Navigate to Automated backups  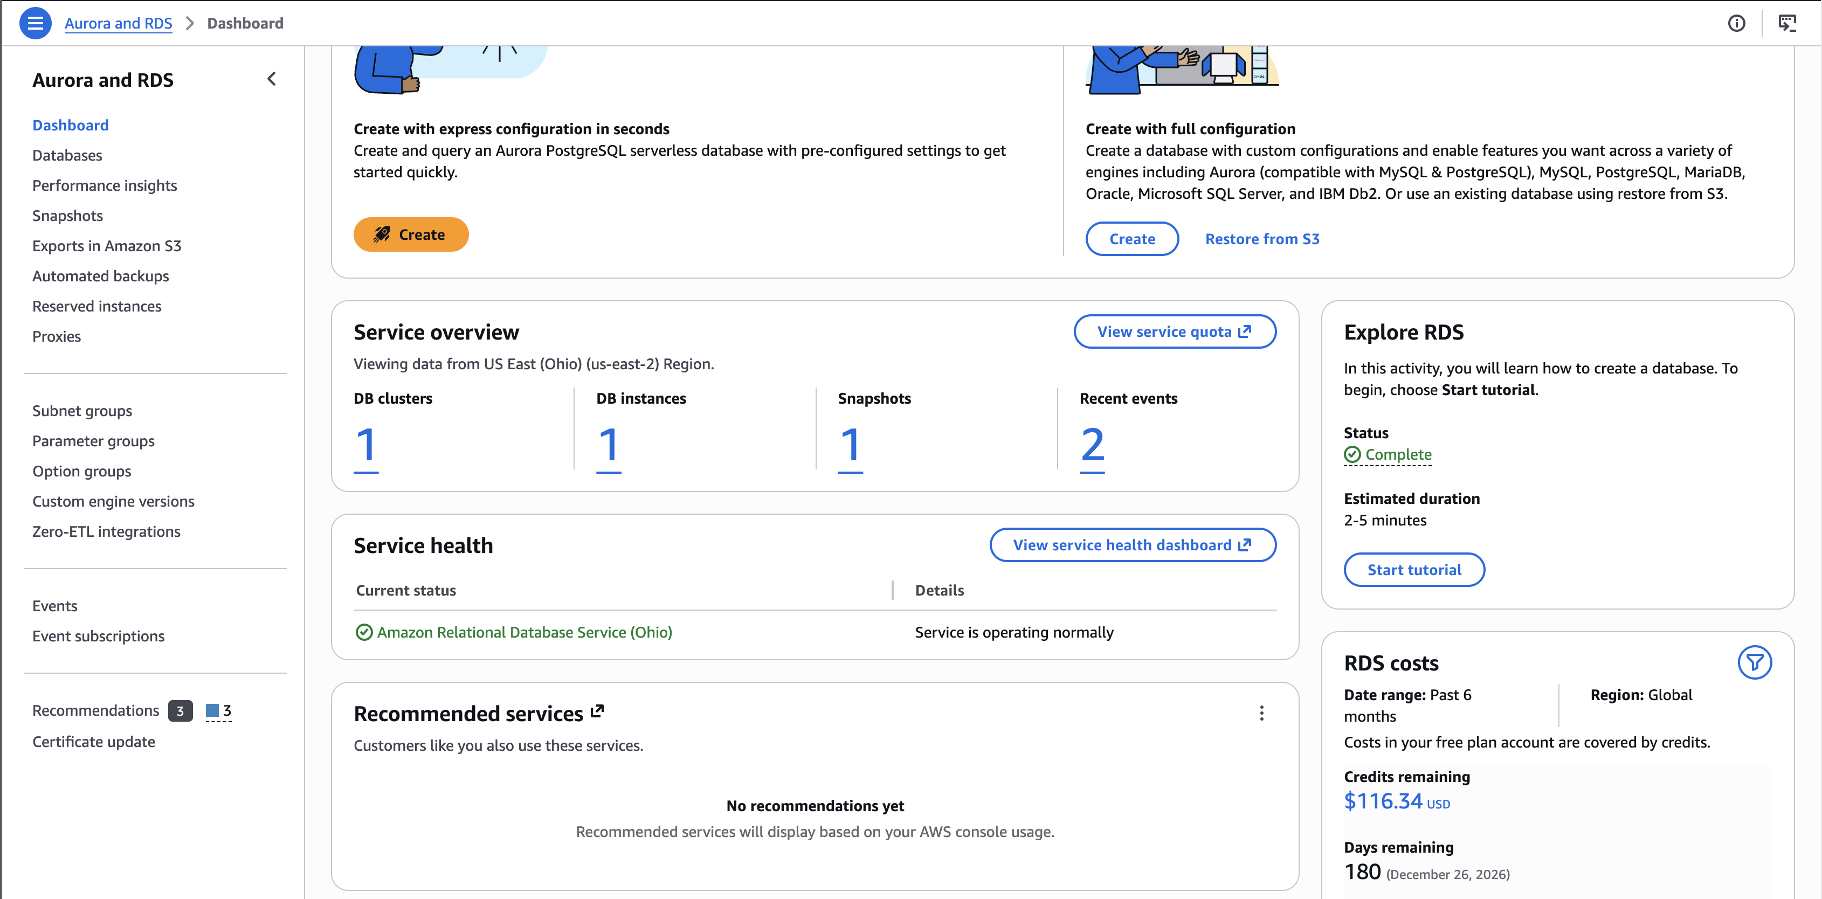[100, 276]
